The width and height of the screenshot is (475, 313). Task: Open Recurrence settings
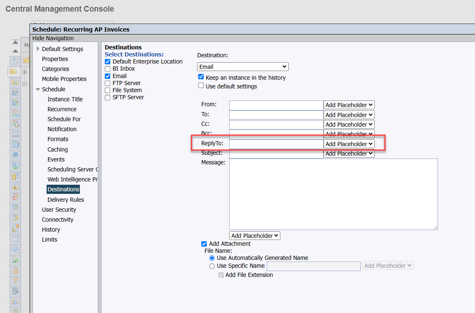pos(62,109)
